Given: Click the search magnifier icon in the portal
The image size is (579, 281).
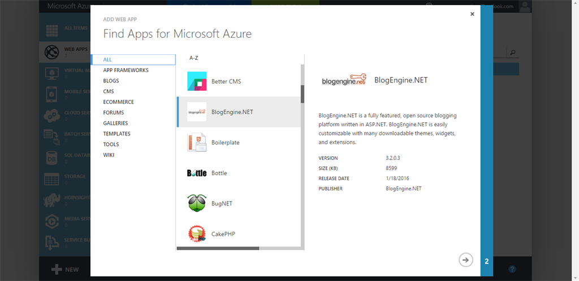Looking at the screenshot, I should pos(512,52).
